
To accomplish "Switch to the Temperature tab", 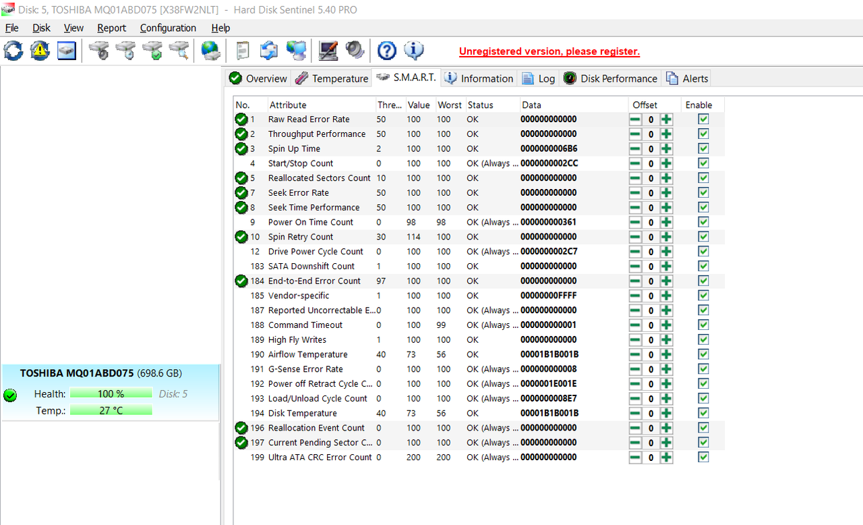I will (x=332, y=78).
